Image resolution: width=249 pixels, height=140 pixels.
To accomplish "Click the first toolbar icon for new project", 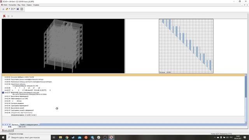I will 3,9.
